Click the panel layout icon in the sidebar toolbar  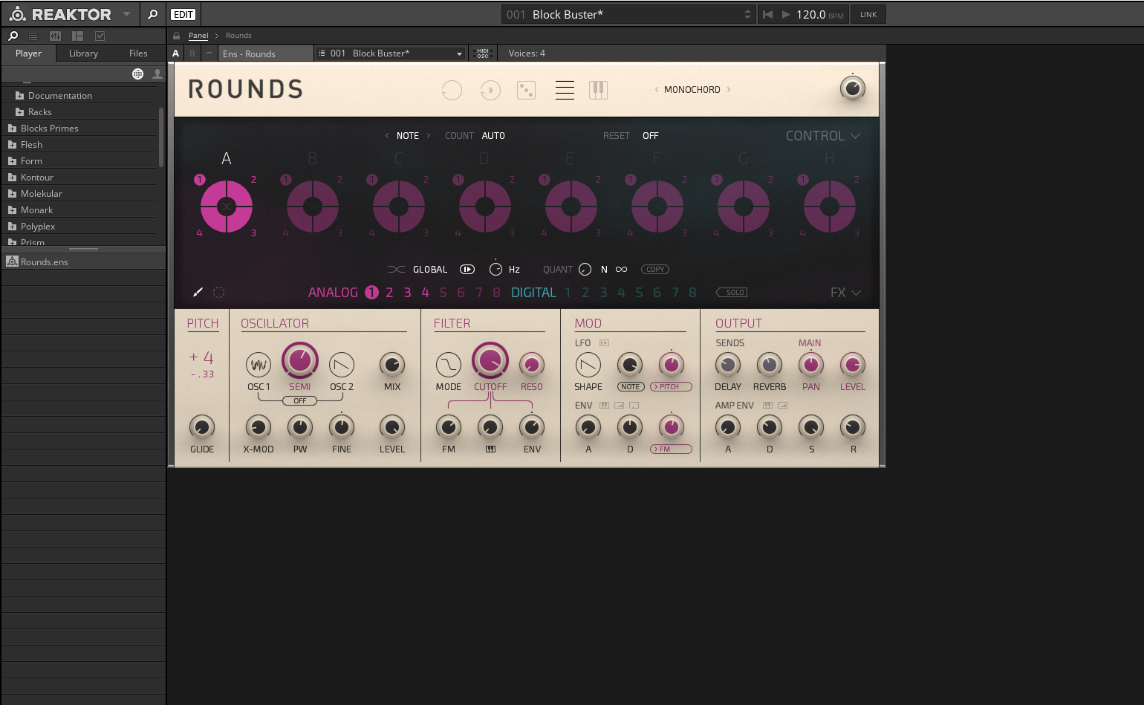[77, 36]
